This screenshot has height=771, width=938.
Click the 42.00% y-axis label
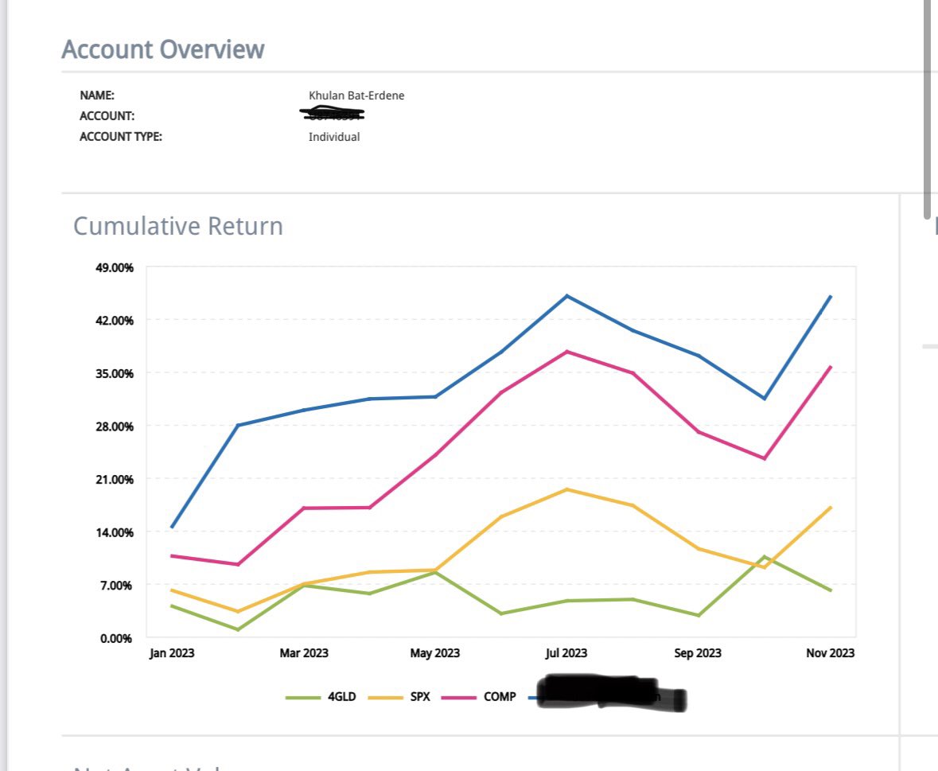click(115, 321)
